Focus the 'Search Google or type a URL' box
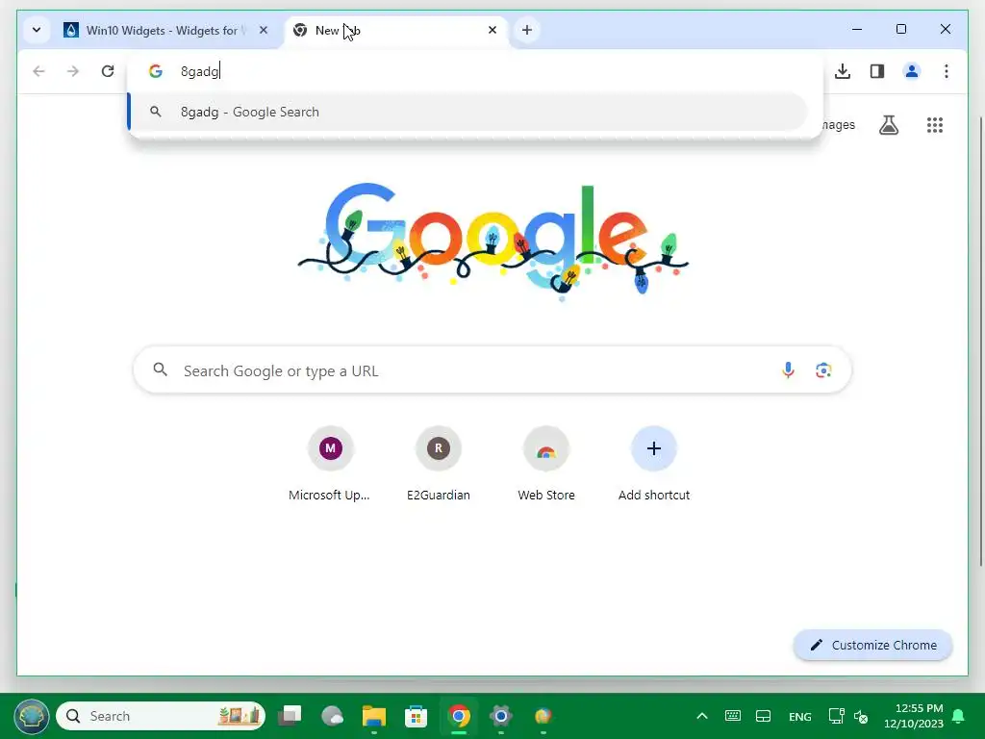Viewport: 985px width, 739px height. pos(492,370)
